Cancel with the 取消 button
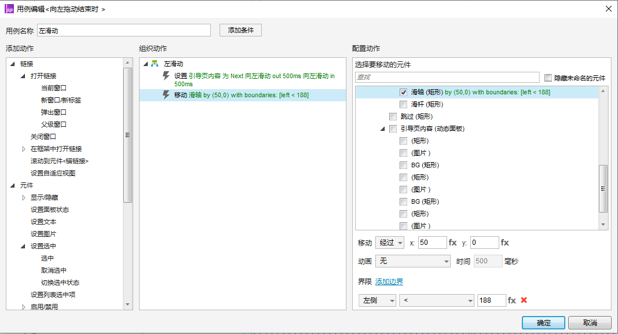Image resolution: width=618 pixels, height=334 pixels. coord(590,323)
